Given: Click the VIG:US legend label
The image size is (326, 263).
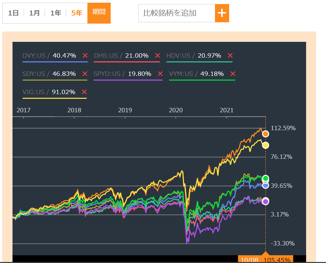Looking at the screenshot, I should pos(33,92).
